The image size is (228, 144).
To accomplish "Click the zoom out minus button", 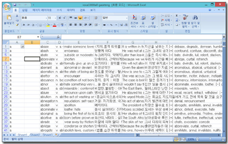I will click(x=197, y=139).
